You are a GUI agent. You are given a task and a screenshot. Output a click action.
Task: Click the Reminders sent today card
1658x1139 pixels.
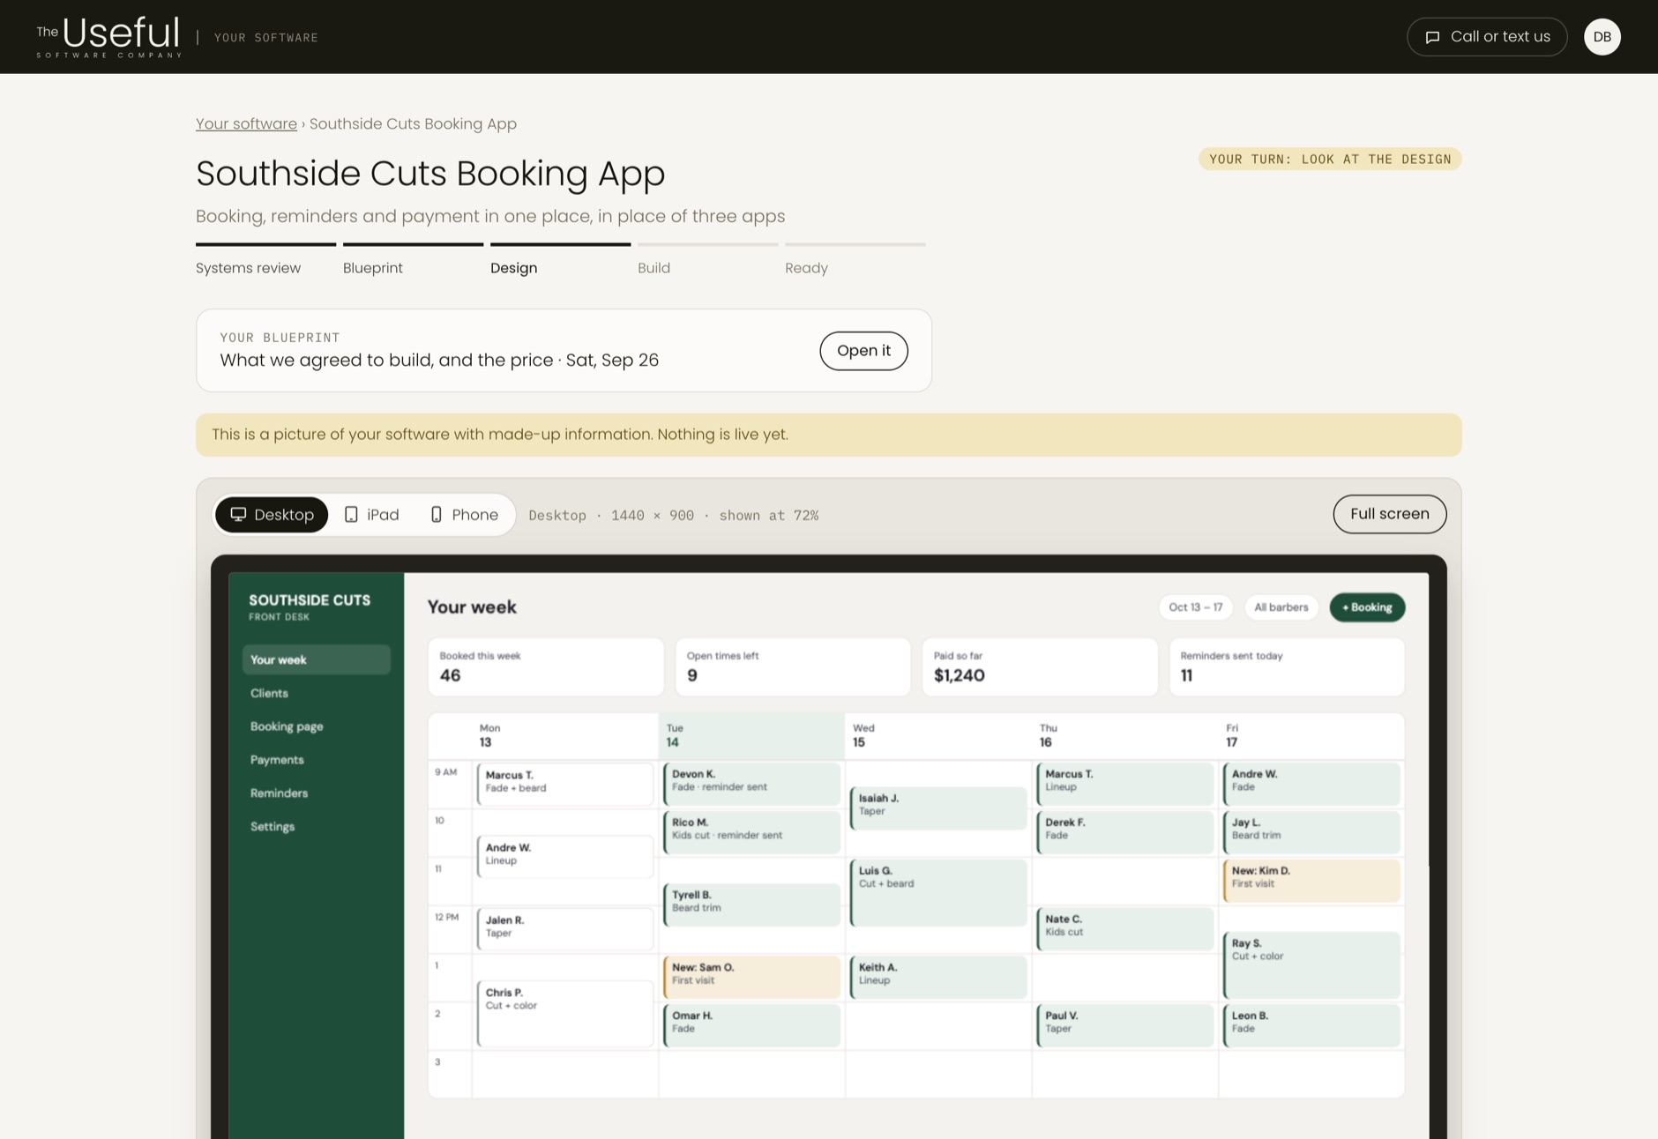(x=1287, y=667)
